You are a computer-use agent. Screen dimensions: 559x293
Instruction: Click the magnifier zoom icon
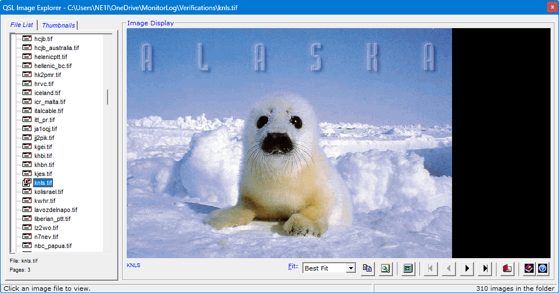click(x=385, y=268)
